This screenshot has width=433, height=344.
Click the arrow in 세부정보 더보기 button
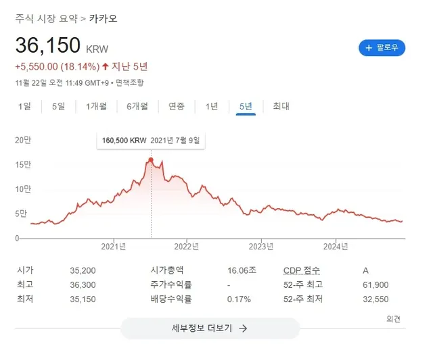click(x=243, y=328)
